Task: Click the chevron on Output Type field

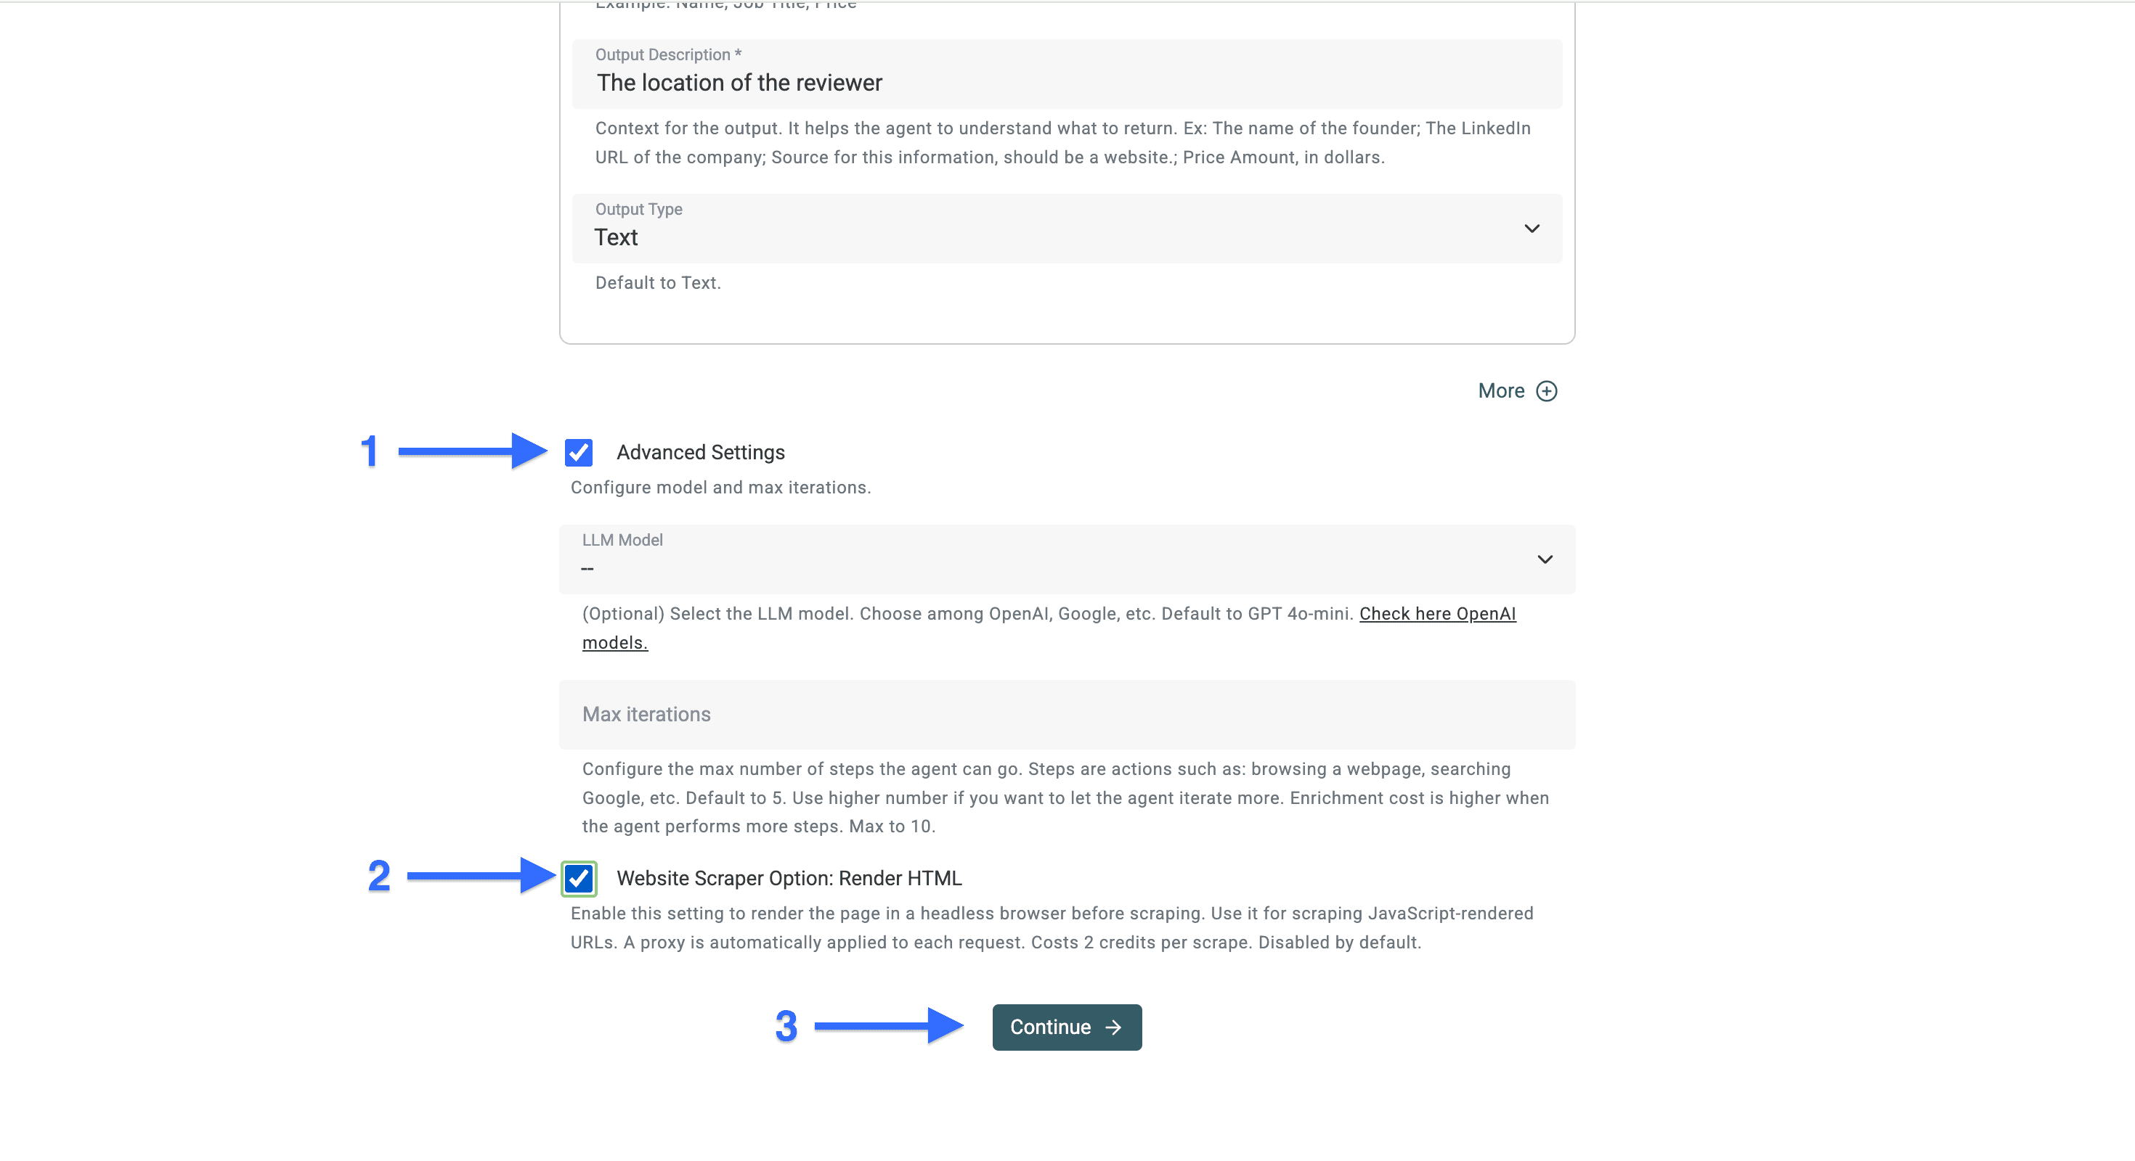Action: pos(1532,229)
